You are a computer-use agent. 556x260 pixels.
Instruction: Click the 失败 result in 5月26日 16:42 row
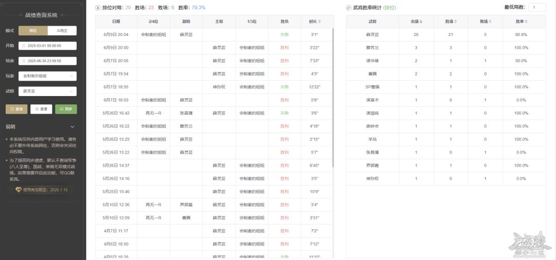point(285,113)
